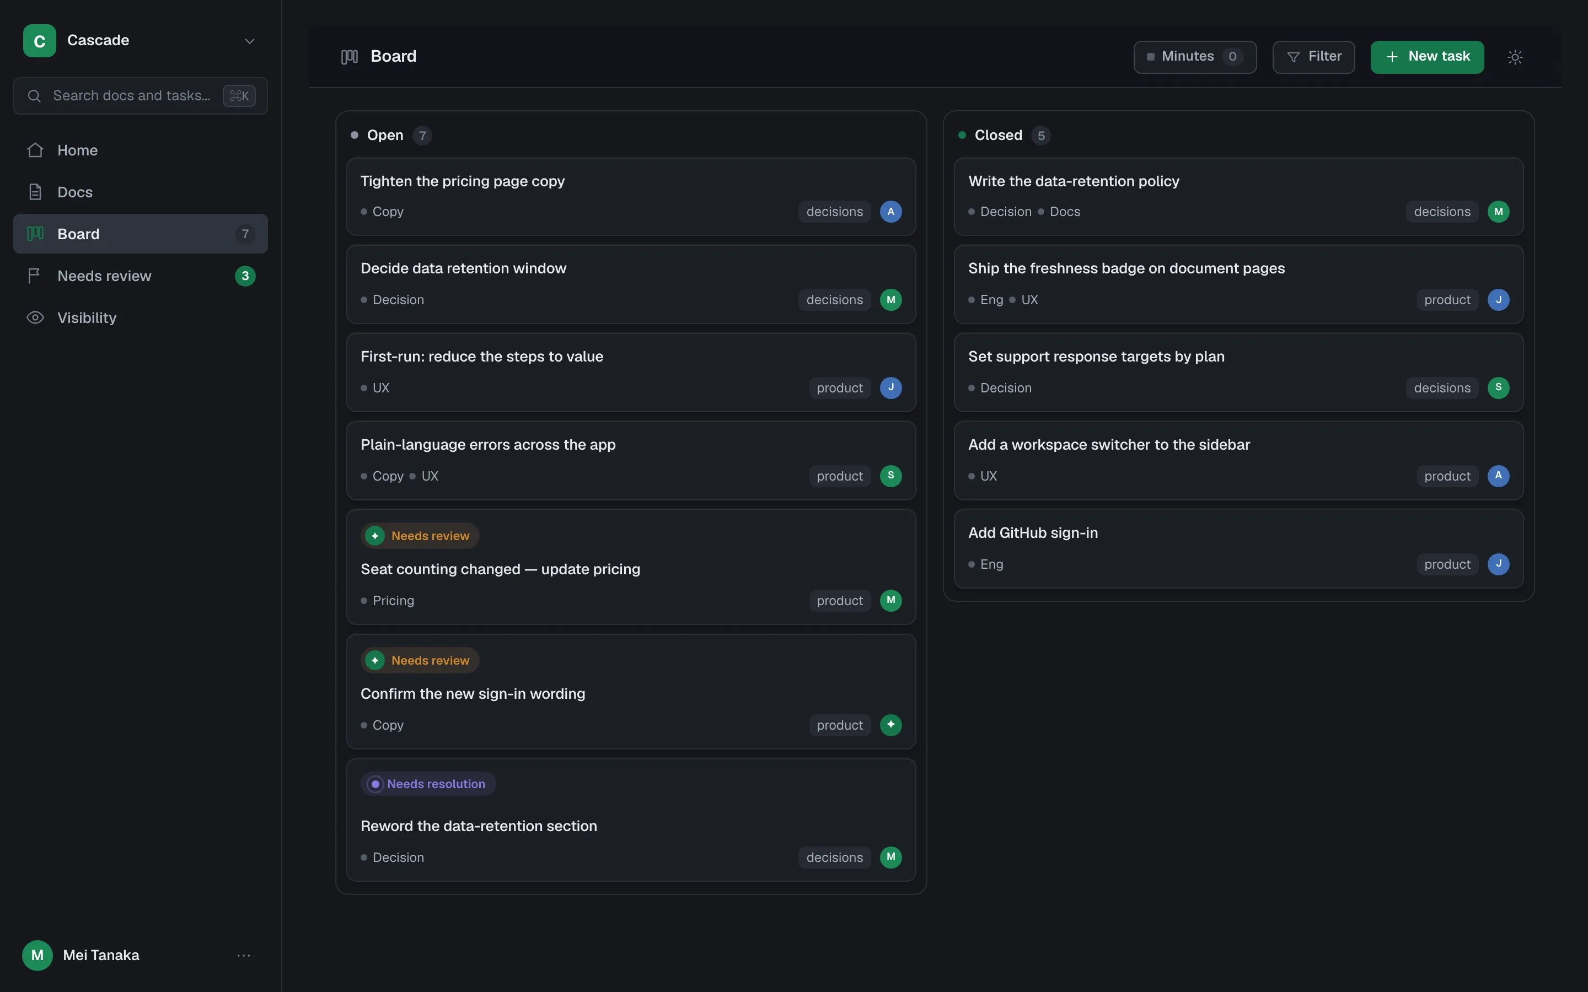This screenshot has height=992, width=1588.
Task: Open First-run: reduce the steps to value card
Action: click(x=631, y=372)
